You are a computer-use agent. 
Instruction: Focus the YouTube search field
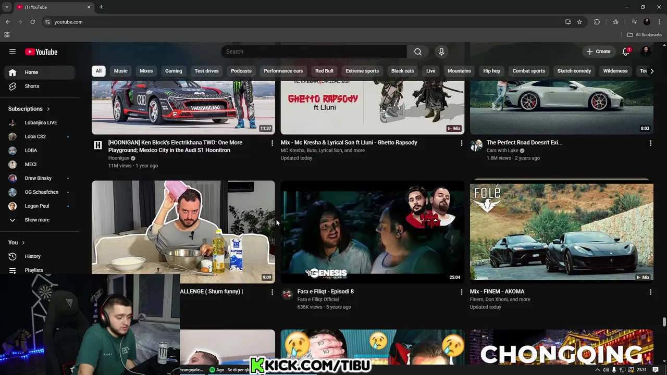(314, 52)
